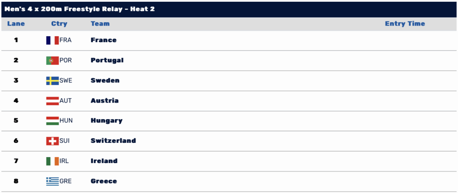Screen dimensions: 458x193
Task: Select the Team column header
Action: [100, 24]
